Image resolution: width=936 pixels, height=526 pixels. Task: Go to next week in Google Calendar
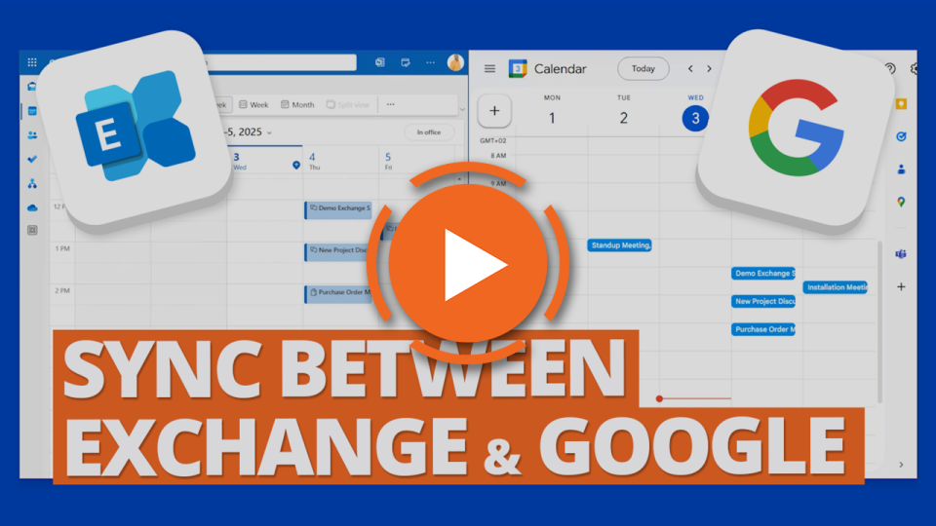[709, 68]
